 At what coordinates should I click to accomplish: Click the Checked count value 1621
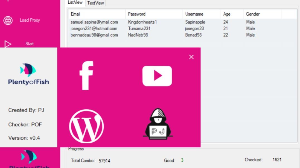(277, 160)
